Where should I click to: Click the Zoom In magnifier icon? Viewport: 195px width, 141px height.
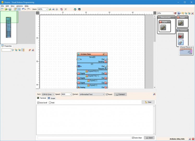pyautogui.click(x=50, y=9)
